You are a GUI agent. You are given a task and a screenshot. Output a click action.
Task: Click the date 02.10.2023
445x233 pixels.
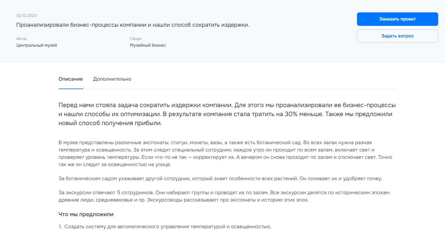[26, 15]
